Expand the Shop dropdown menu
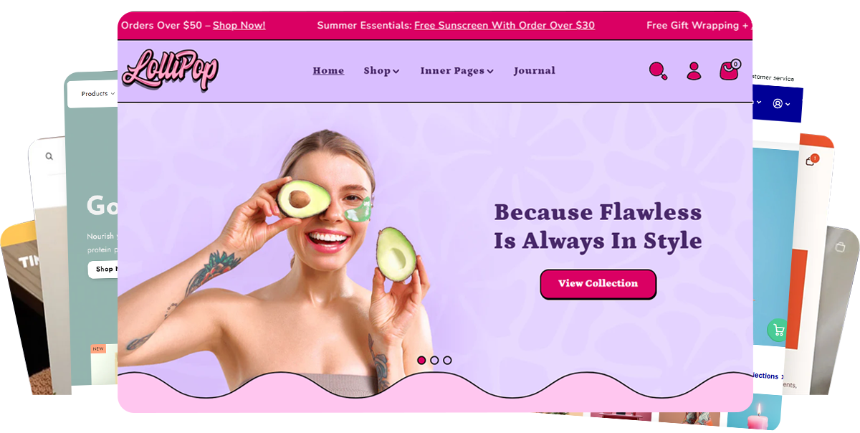Image resolution: width=860 pixels, height=433 pixels. click(381, 70)
